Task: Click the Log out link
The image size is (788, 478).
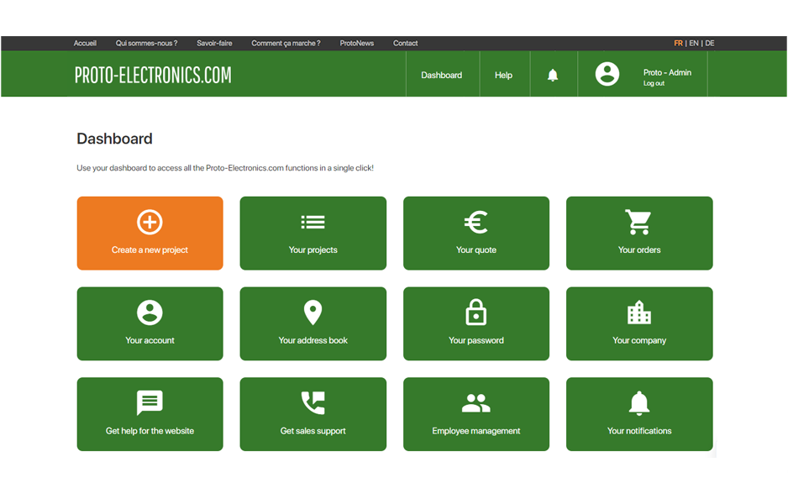Action: click(x=654, y=84)
